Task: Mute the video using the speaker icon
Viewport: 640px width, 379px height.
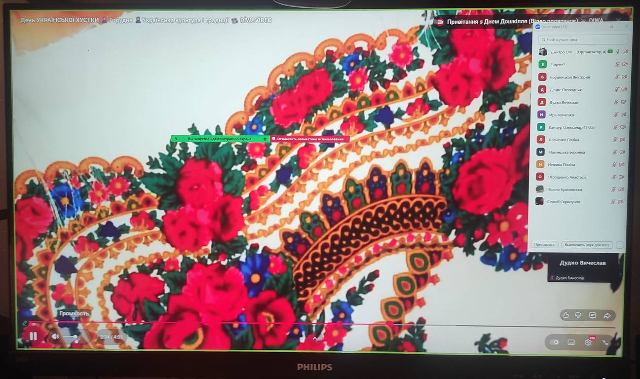Action: click(x=55, y=337)
